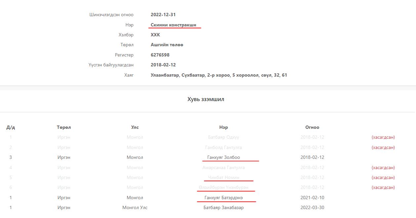Click the Огноо column header
416x218 pixels.
[x=312, y=127]
